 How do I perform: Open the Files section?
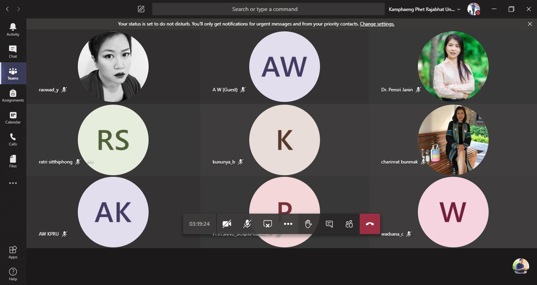click(13, 161)
